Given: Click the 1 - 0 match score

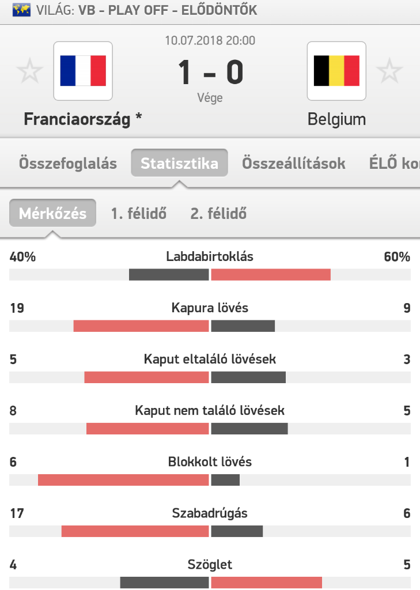Looking at the screenshot, I should coord(210,72).
